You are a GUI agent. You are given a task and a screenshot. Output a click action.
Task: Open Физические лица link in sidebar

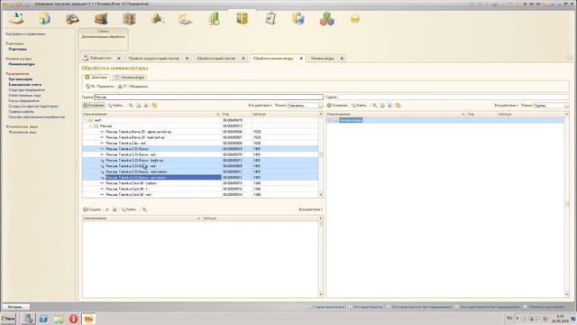(23, 132)
